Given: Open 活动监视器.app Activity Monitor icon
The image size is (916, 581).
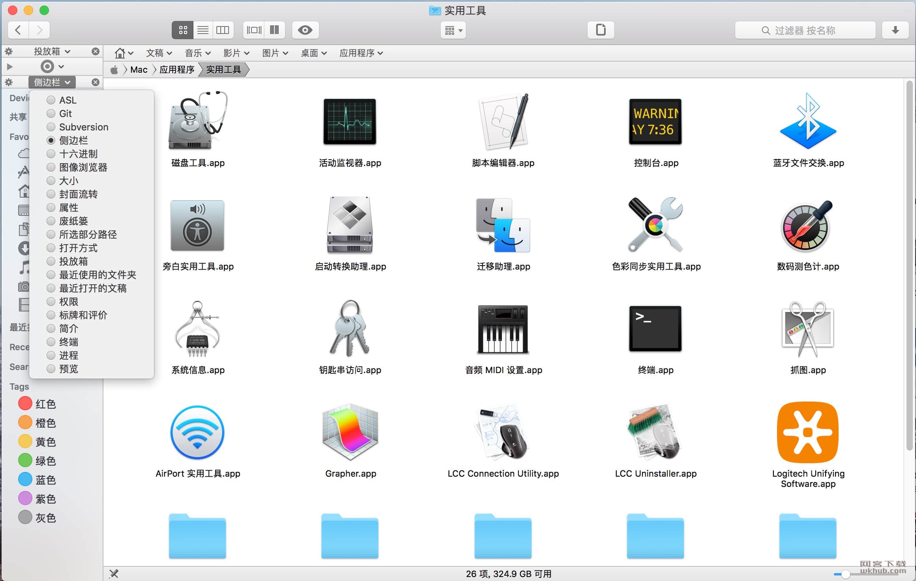Looking at the screenshot, I should tap(350, 122).
